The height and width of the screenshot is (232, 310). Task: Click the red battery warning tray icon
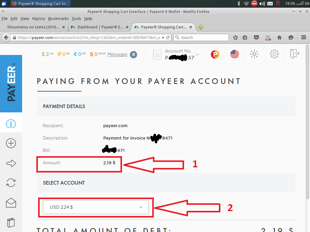click(278, 4)
